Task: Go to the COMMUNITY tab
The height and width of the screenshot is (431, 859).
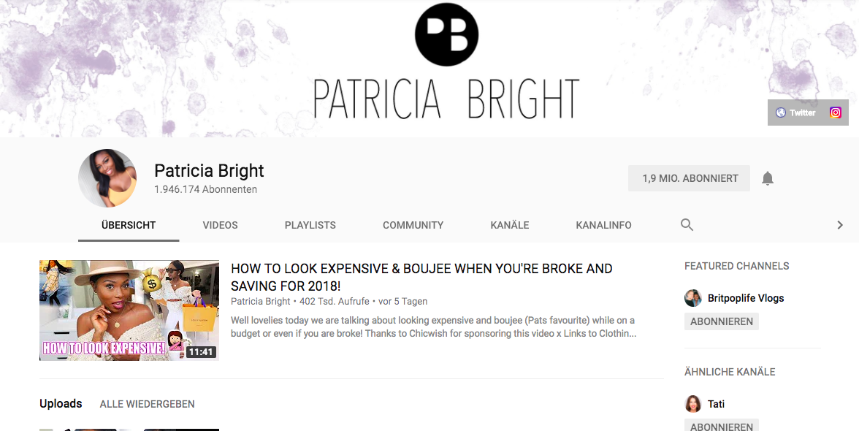Action: click(413, 225)
